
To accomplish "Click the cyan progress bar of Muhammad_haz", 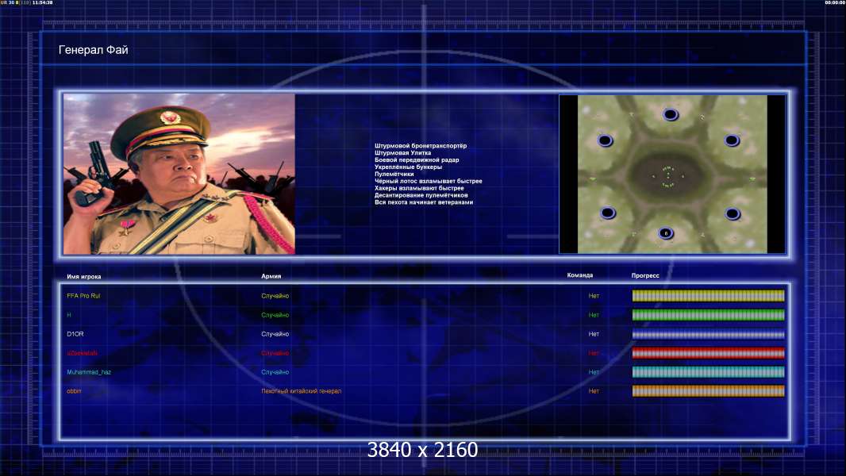I will (708, 372).
